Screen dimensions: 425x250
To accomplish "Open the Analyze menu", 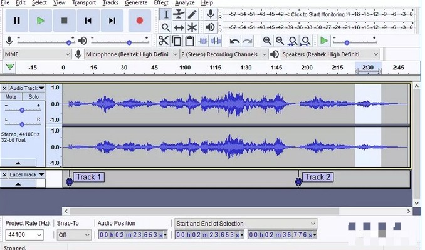I will [x=184, y=2].
